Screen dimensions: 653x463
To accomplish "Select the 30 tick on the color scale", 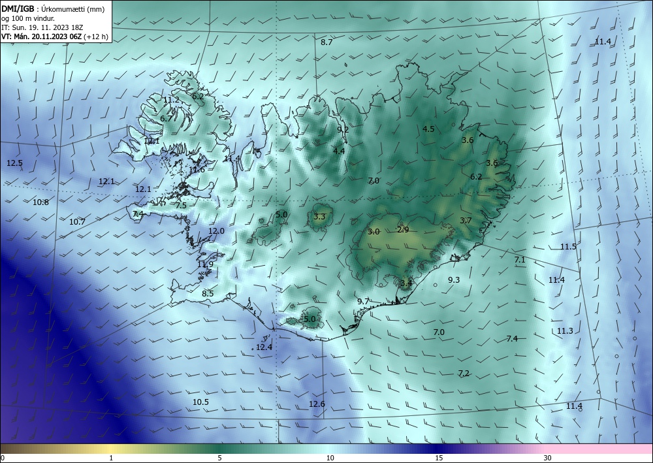I will (x=548, y=458).
